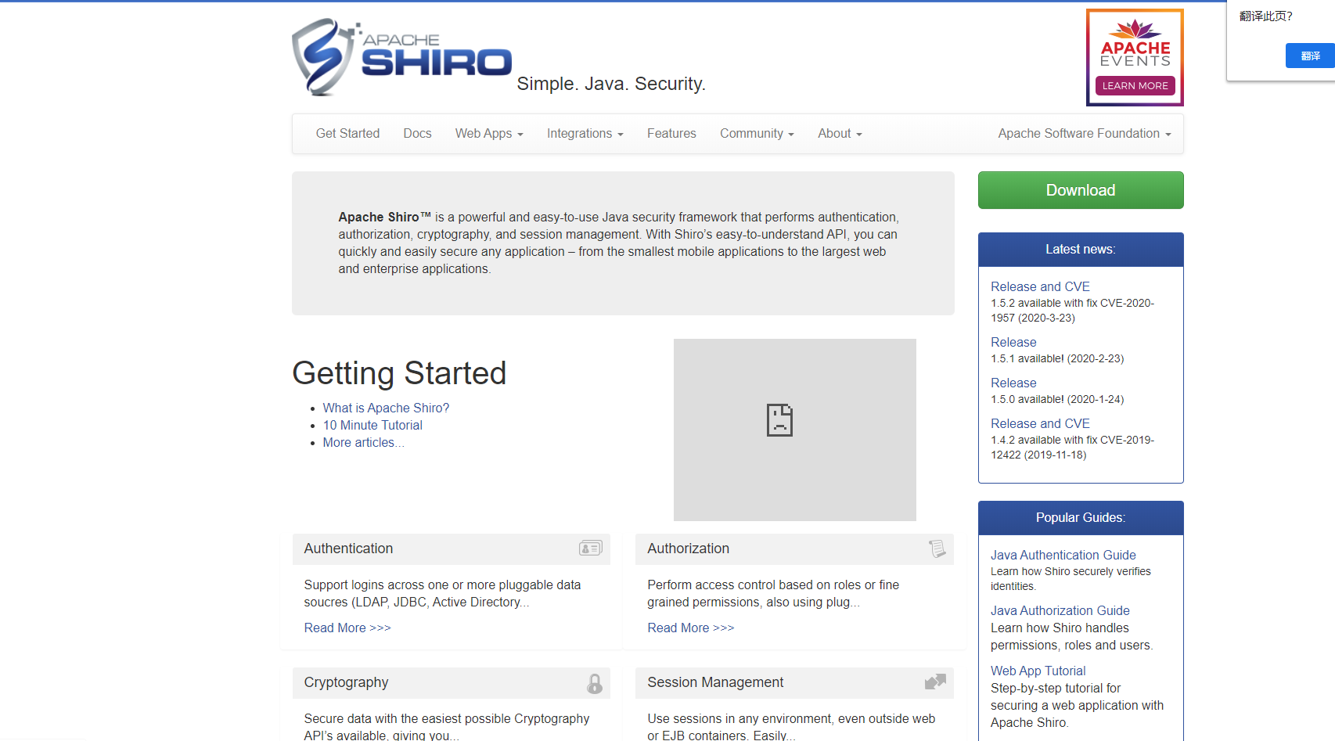Click the broken image placeholder
The image size is (1335, 741).
click(794, 430)
